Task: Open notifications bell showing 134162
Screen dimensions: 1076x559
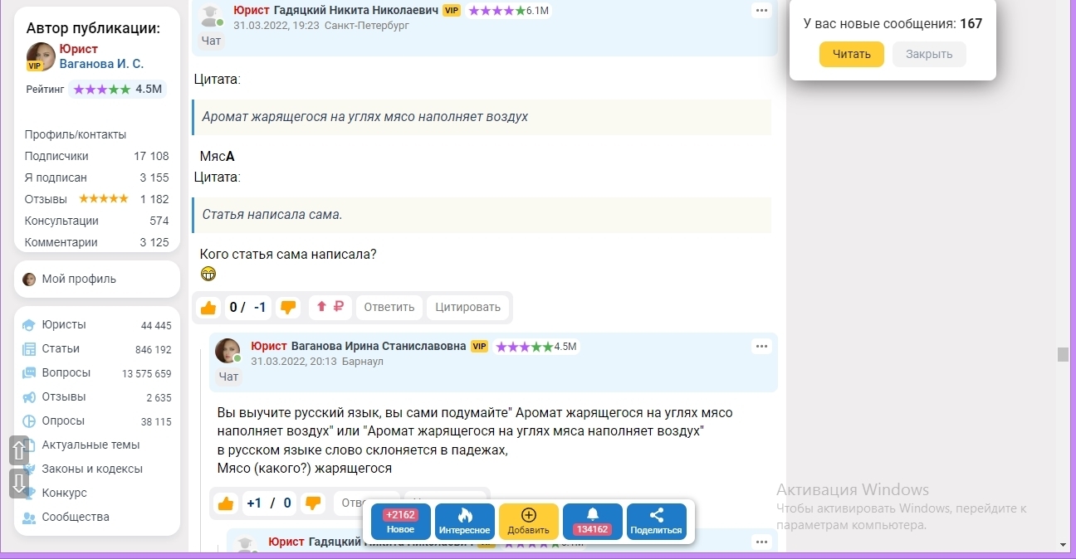Action: (593, 521)
